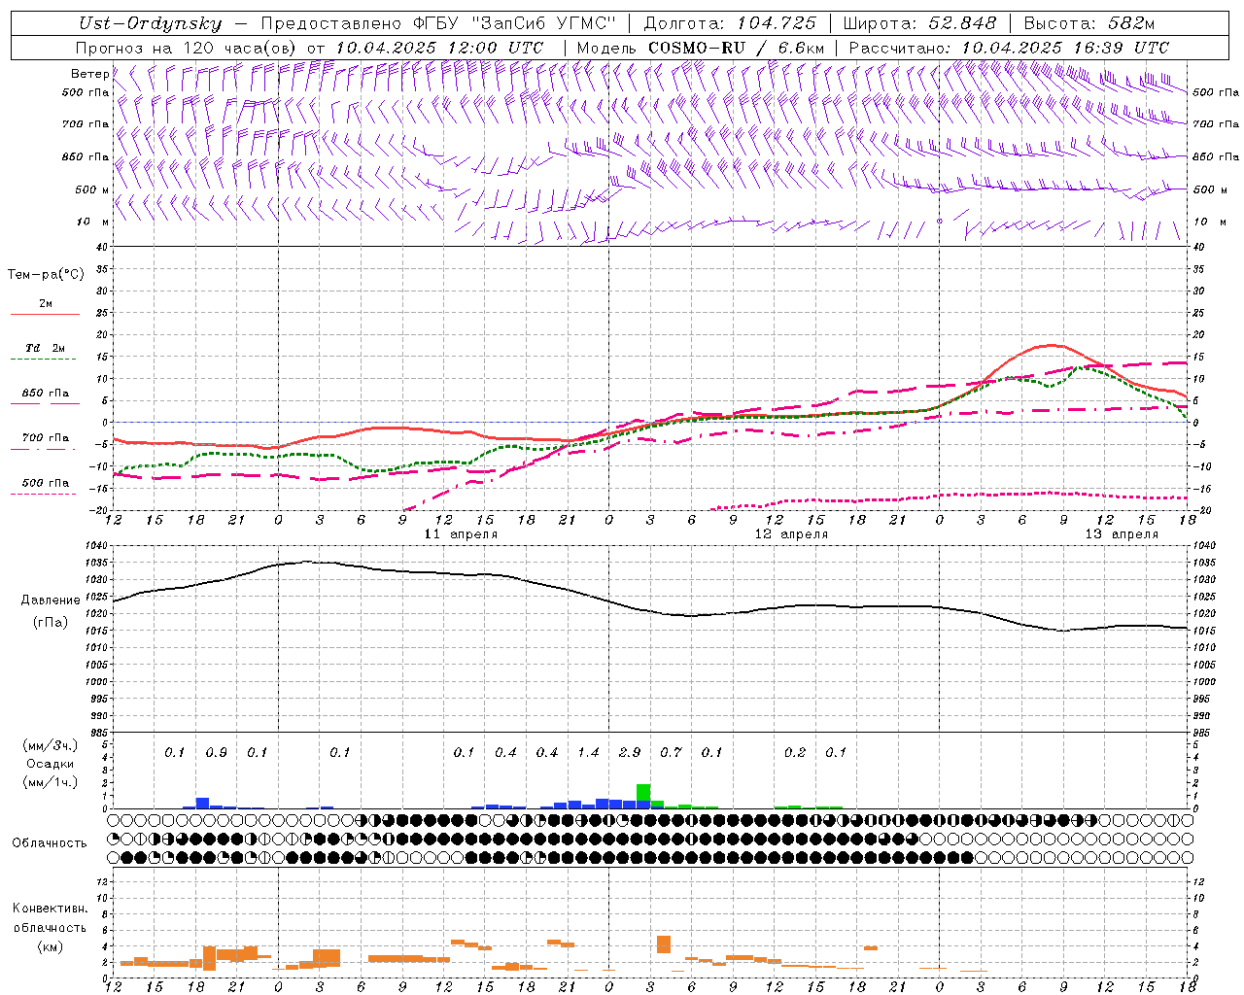
Task: Click the red 2м line sample in legend
Action: [45, 315]
